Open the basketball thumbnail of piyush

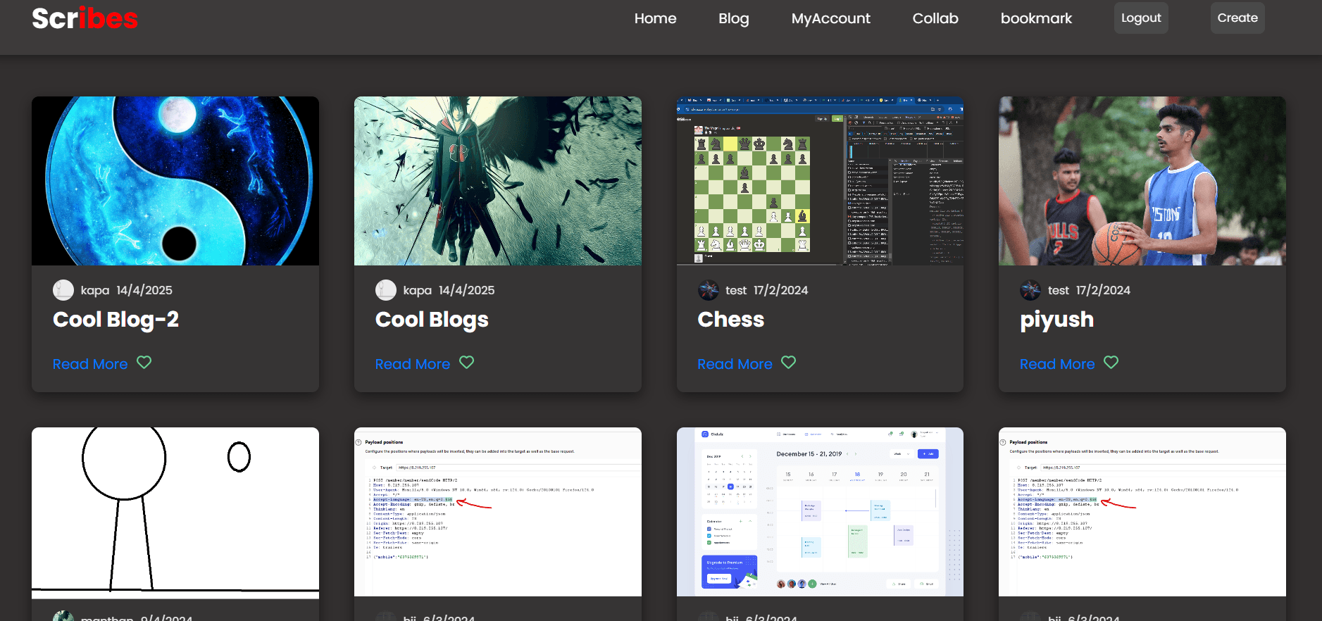(x=1142, y=181)
